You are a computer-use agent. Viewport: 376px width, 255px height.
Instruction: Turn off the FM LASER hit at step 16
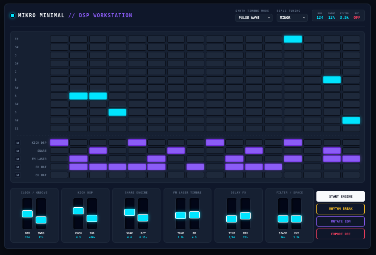(352, 159)
